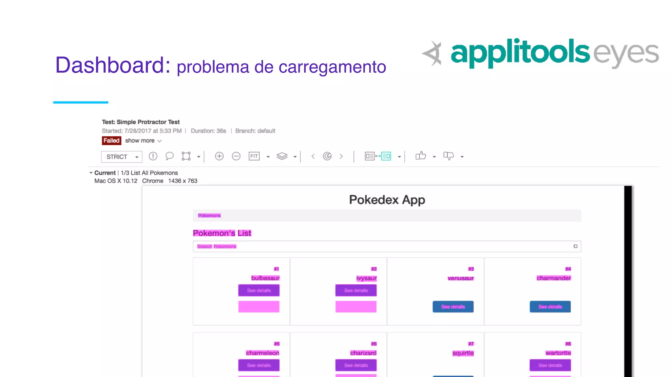Click the layers stack icon
This screenshot has width=671, height=377.
282,156
